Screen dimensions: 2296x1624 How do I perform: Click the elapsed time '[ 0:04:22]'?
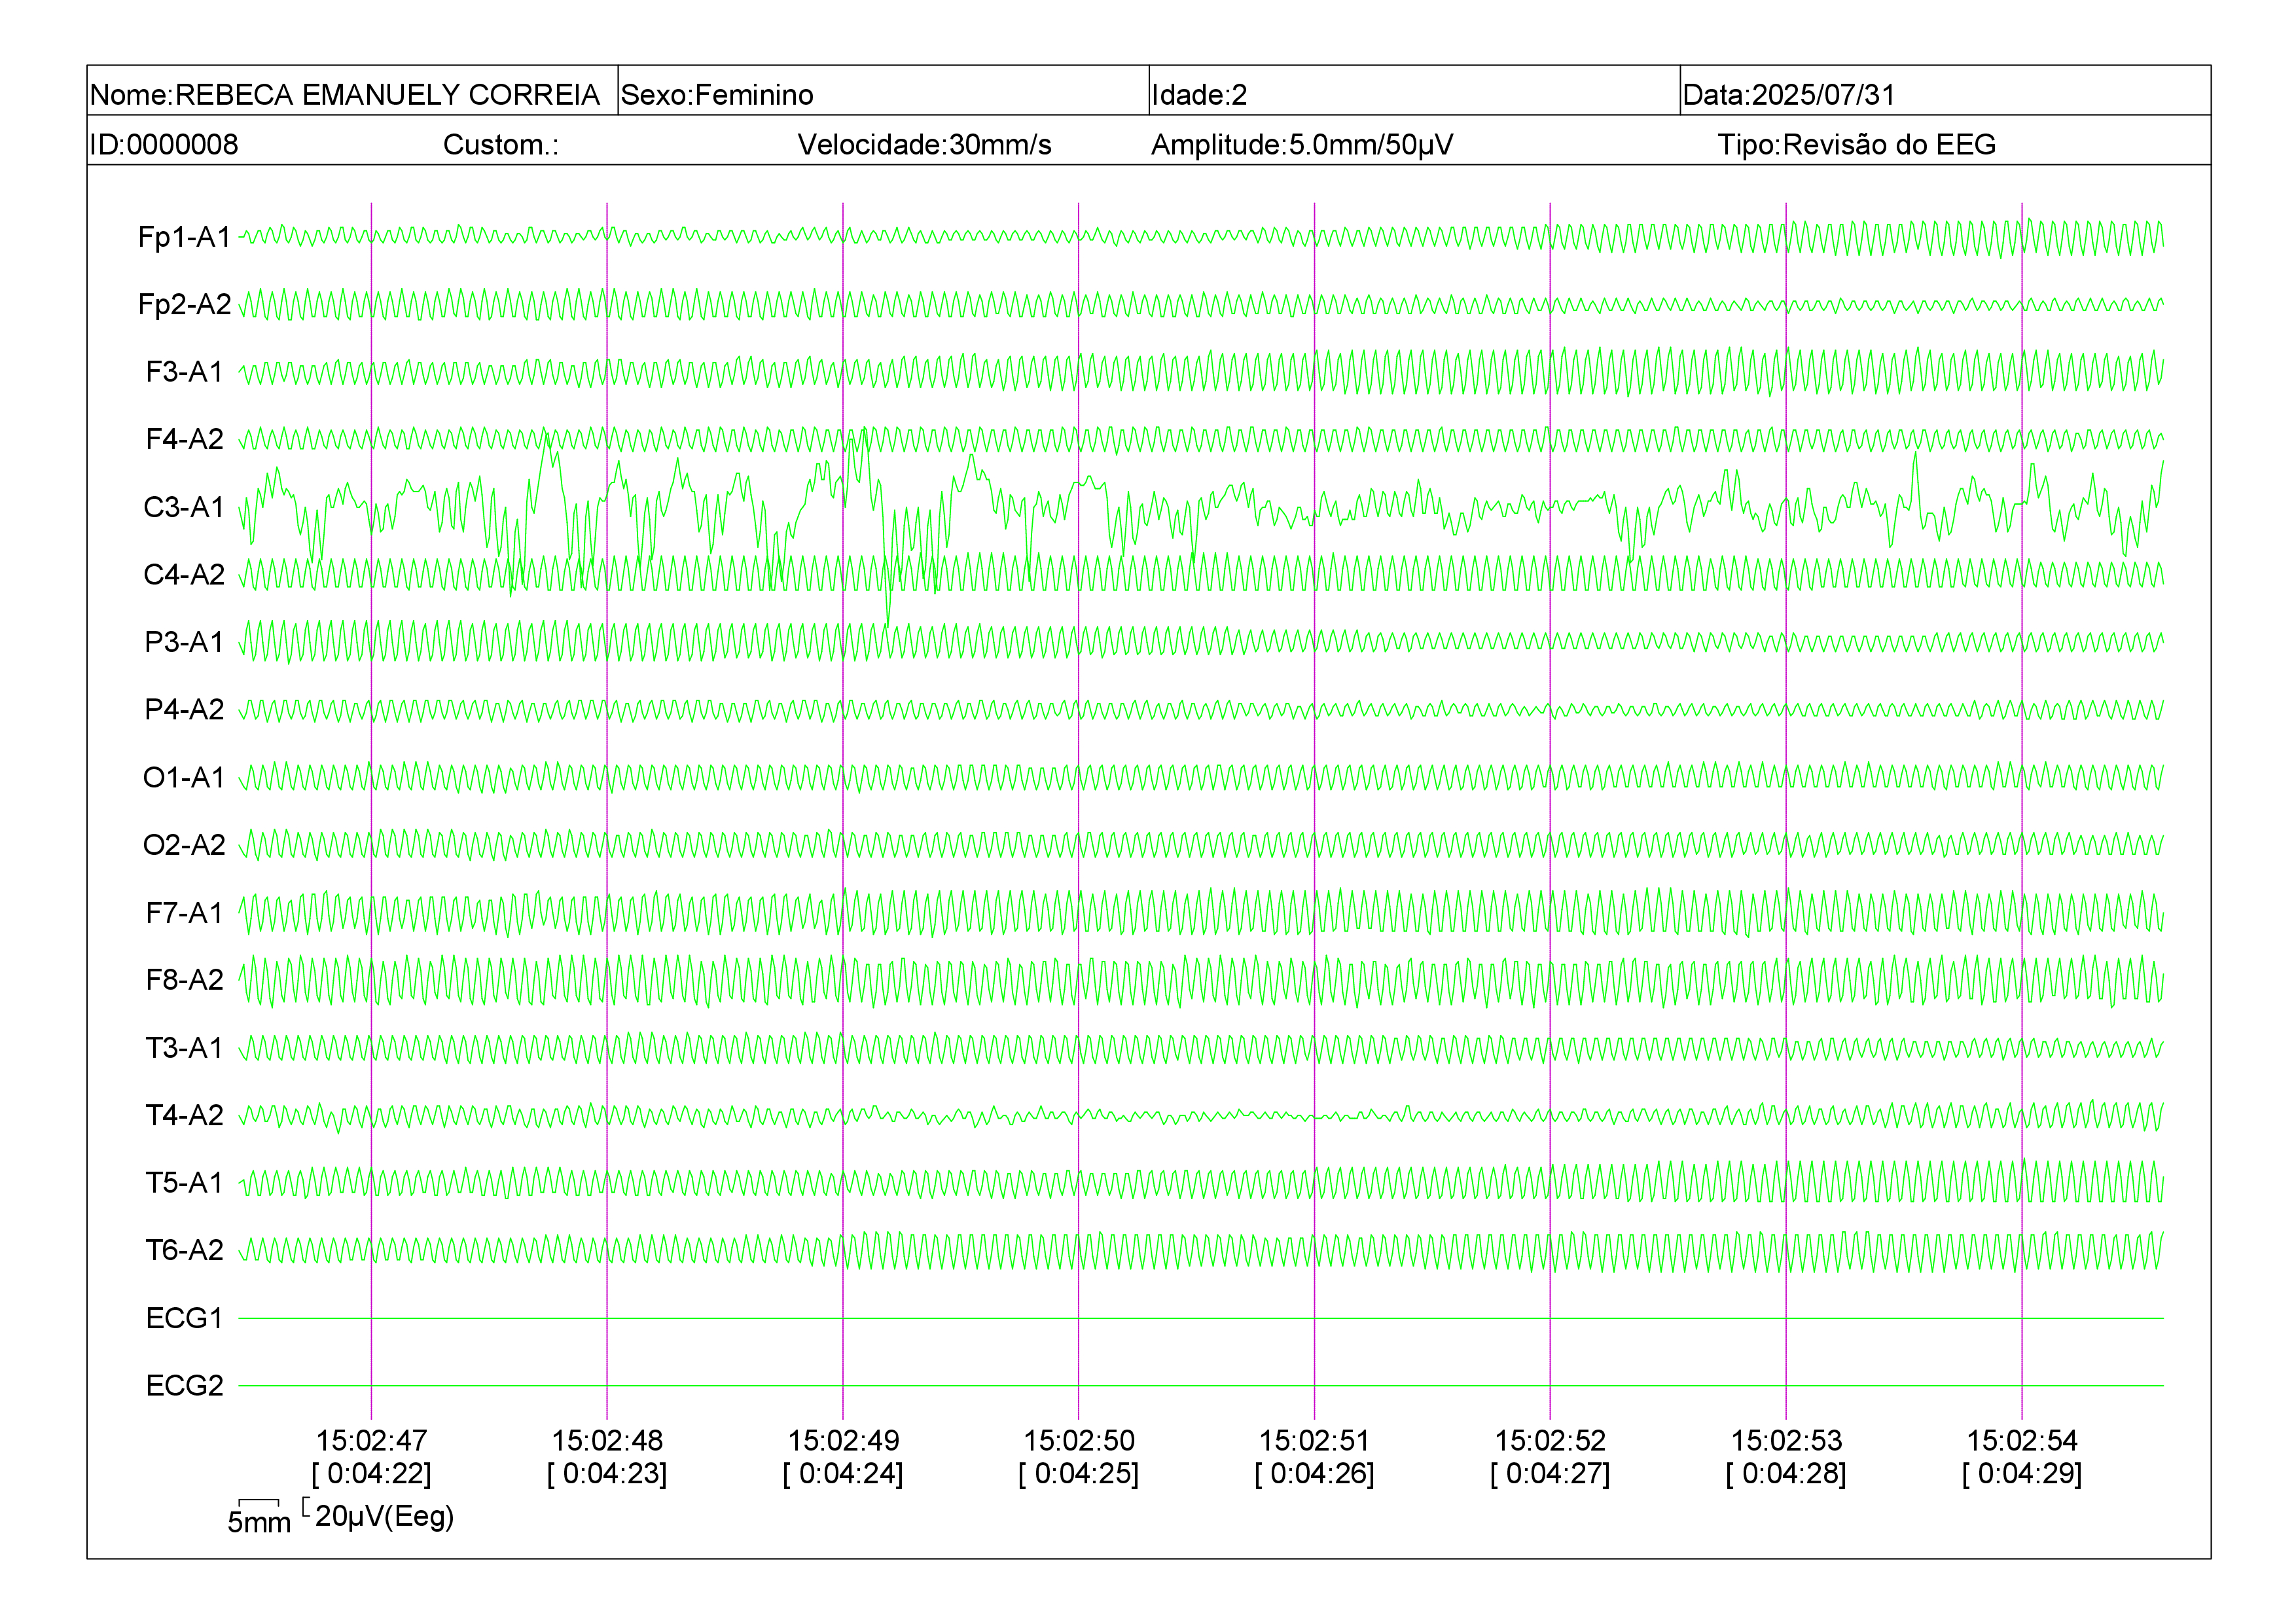click(371, 1474)
